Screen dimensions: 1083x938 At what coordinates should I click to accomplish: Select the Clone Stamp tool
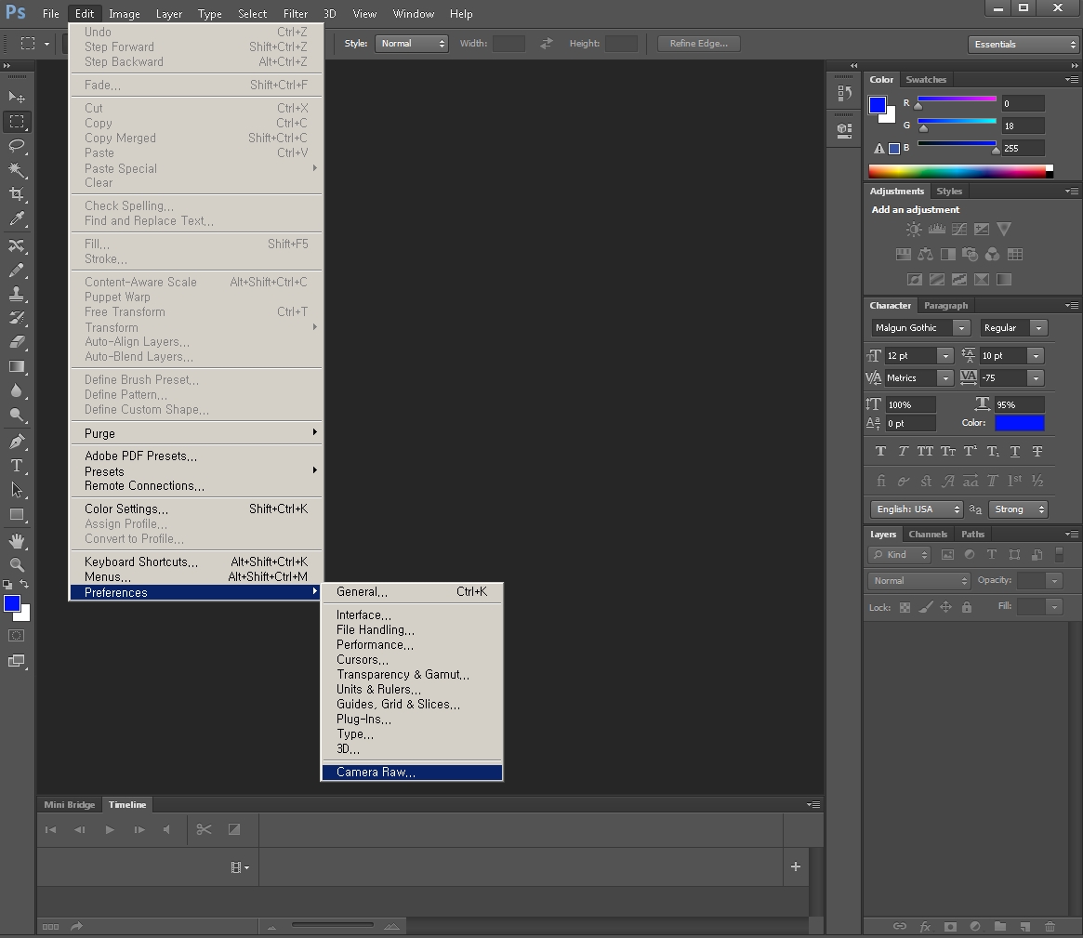pyautogui.click(x=17, y=294)
